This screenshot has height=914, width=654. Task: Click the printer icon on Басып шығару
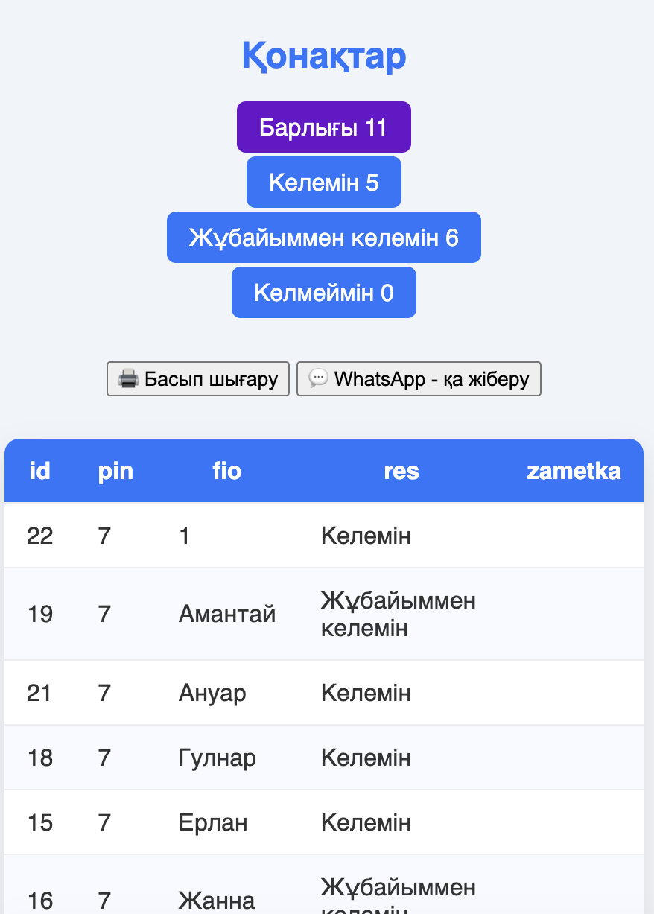pyautogui.click(x=129, y=379)
